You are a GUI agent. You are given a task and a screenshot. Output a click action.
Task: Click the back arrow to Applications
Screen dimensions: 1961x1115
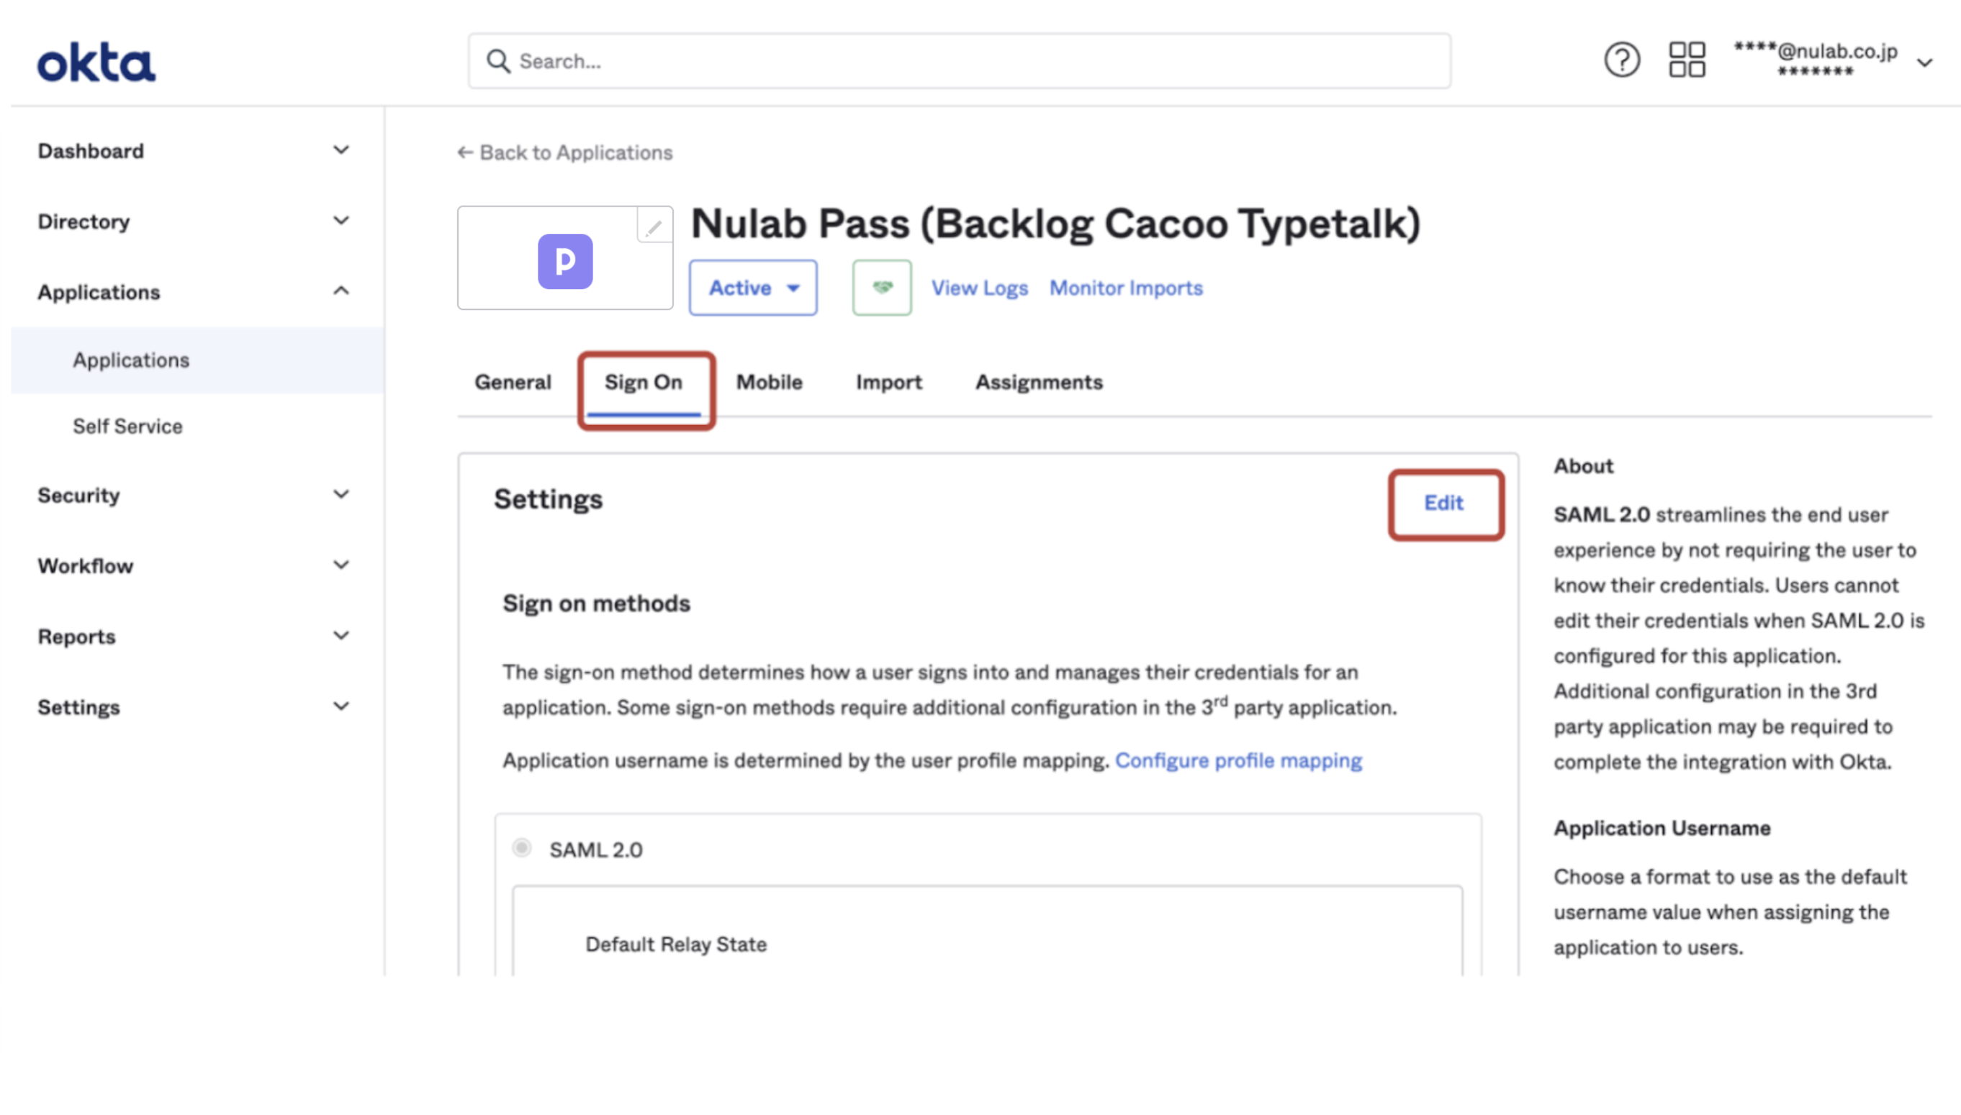(464, 153)
